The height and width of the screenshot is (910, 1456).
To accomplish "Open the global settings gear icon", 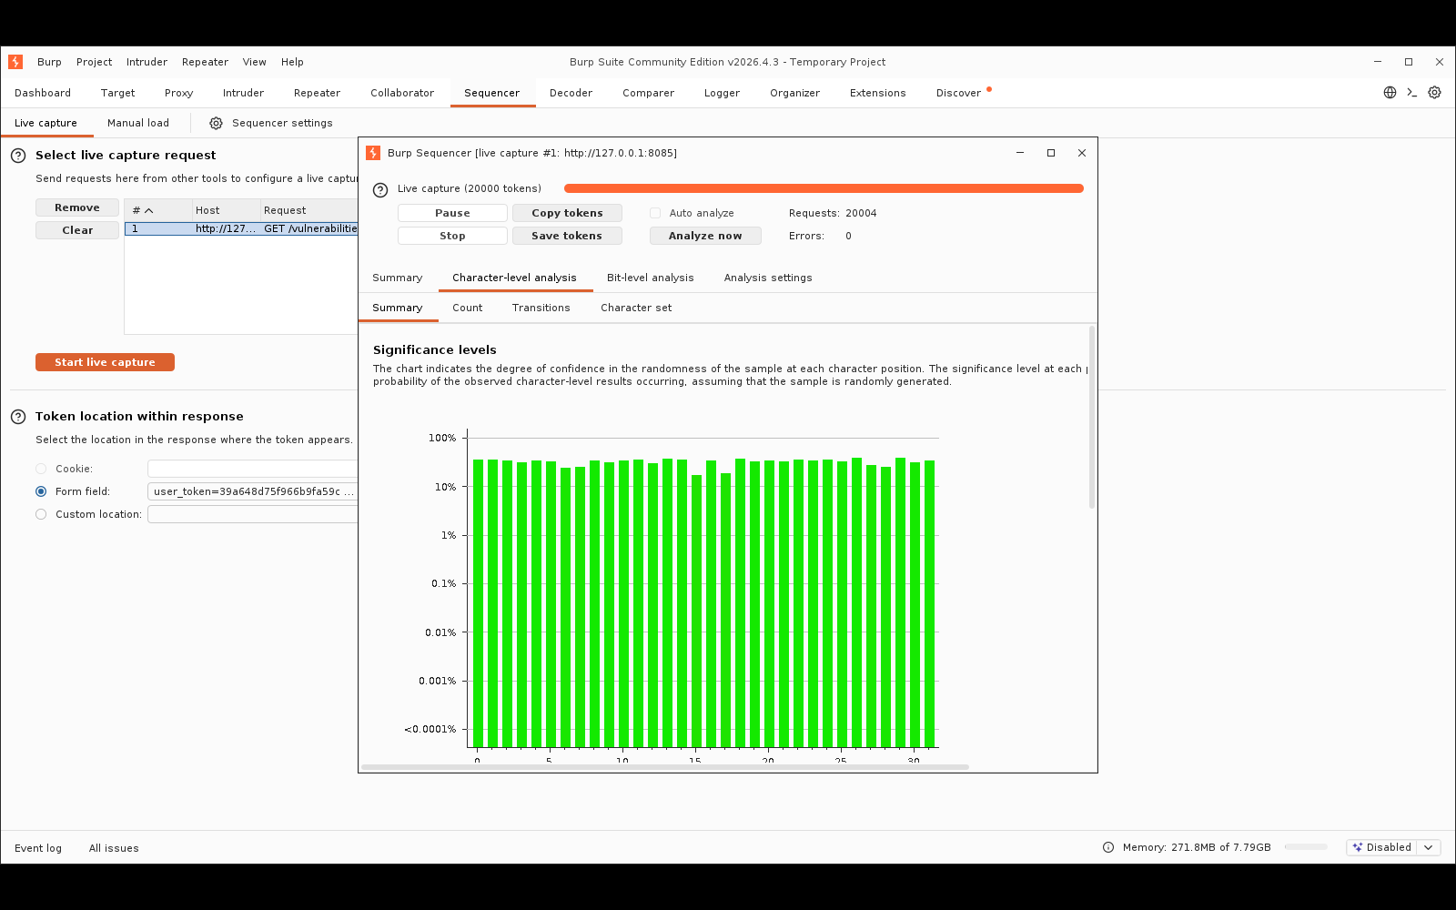I will click(1434, 93).
